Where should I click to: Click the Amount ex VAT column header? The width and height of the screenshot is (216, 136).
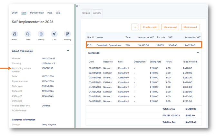[146, 37]
